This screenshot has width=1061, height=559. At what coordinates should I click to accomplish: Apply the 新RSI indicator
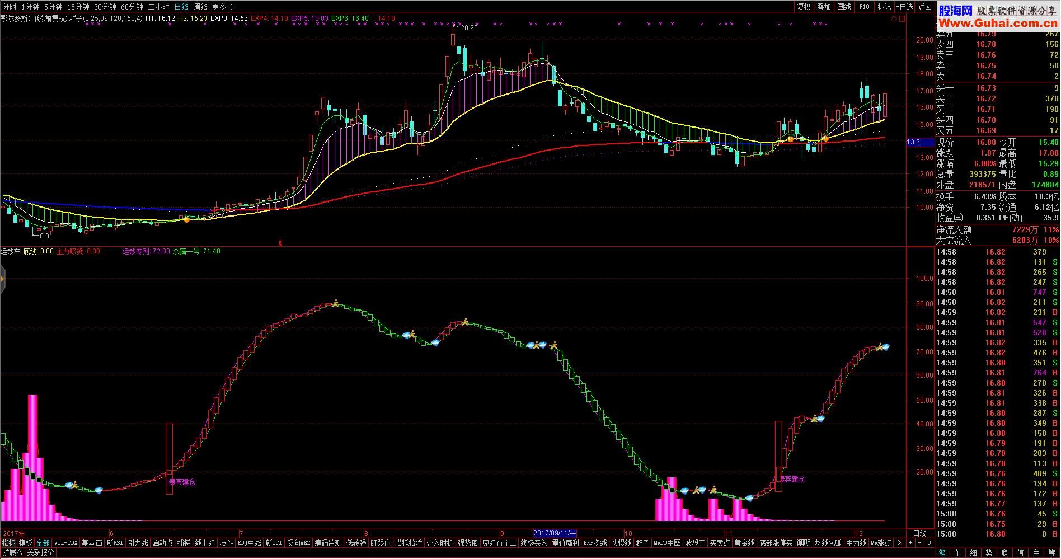pos(115,543)
